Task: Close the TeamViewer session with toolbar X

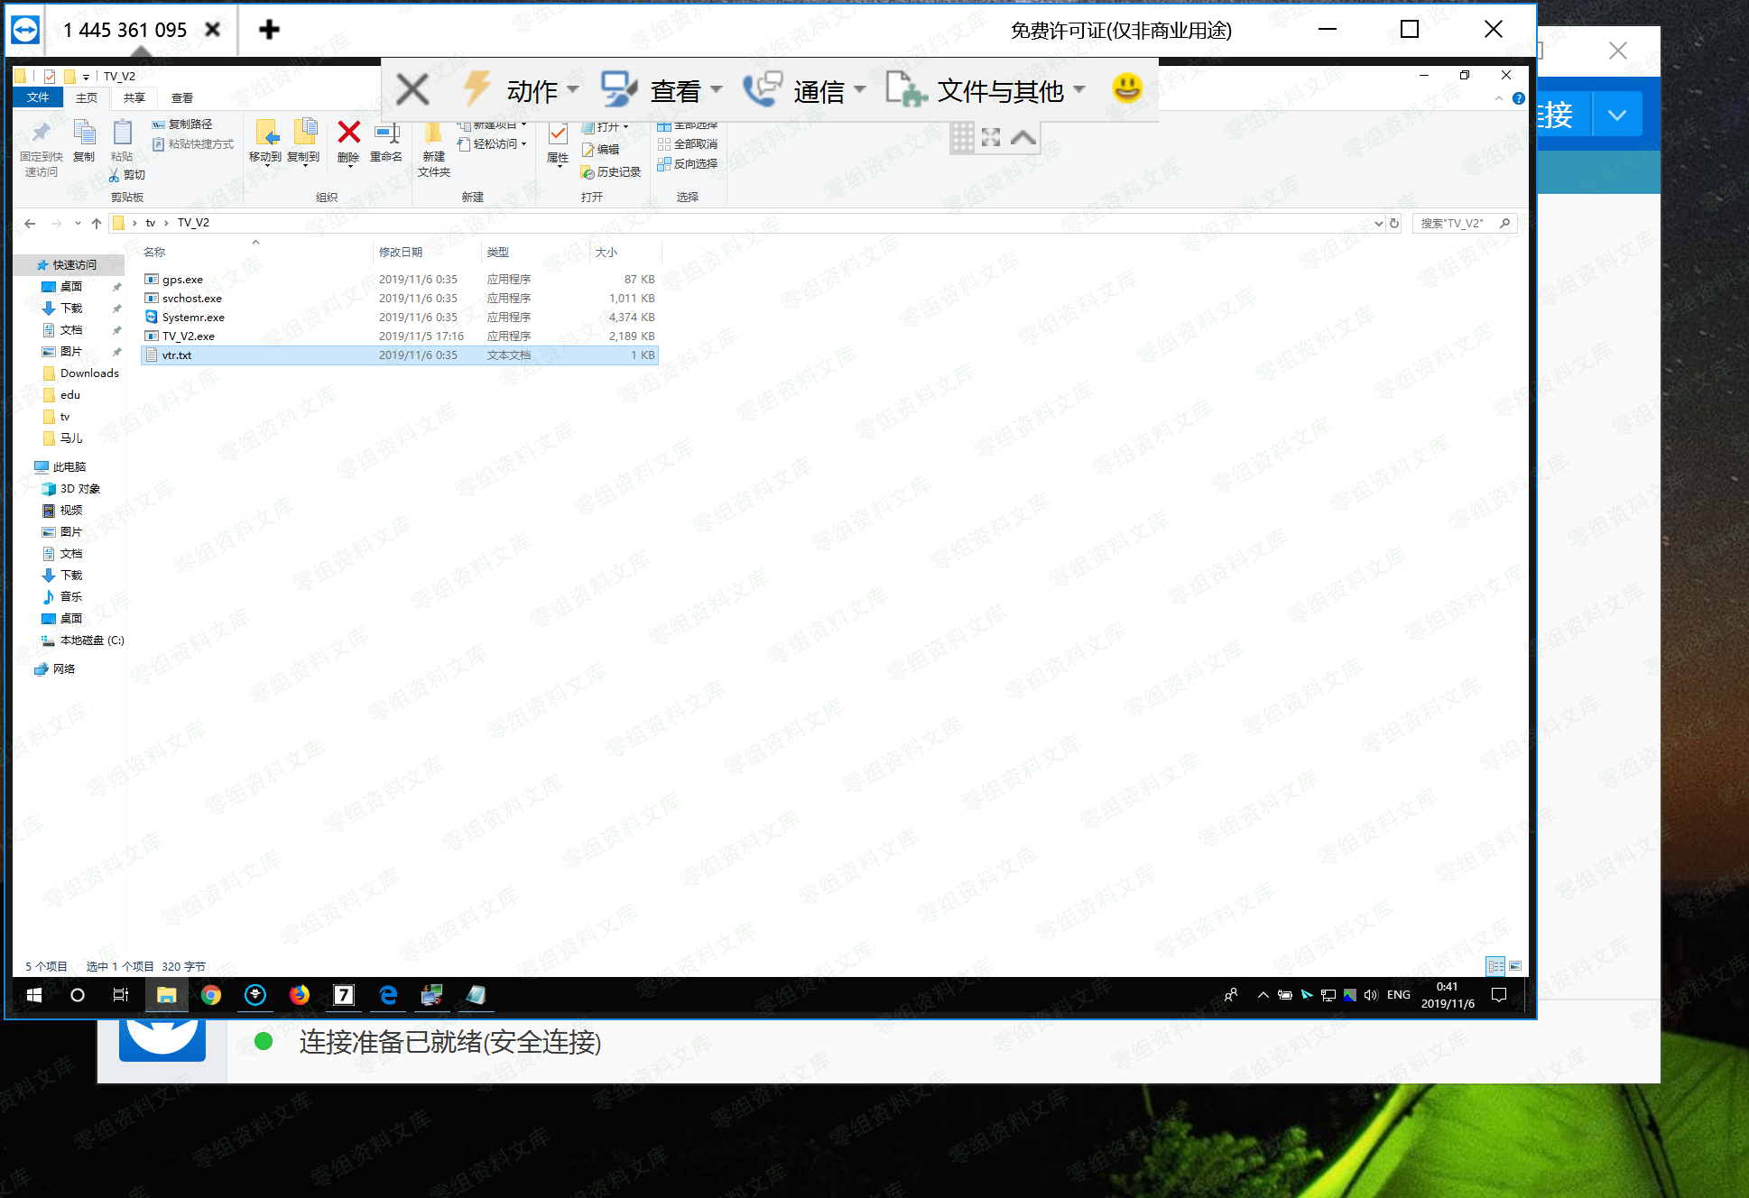Action: click(x=412, y=90)
